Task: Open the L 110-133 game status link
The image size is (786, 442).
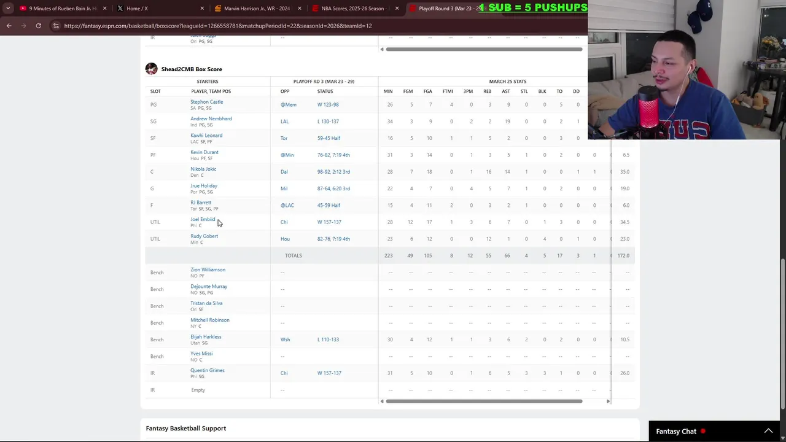Action: tap(328, 339)
